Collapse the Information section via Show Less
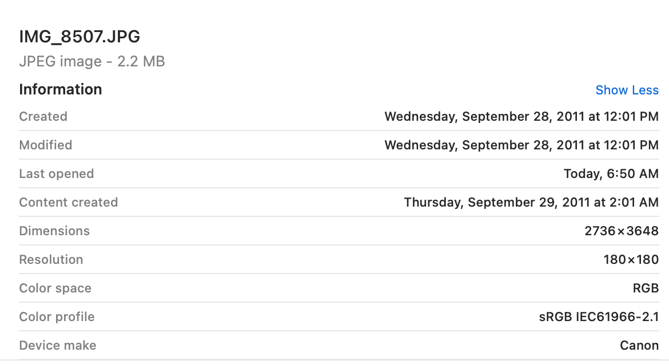The height and width of the screenshot is (364, 669). pyautogui.click(x=627, y=90)
